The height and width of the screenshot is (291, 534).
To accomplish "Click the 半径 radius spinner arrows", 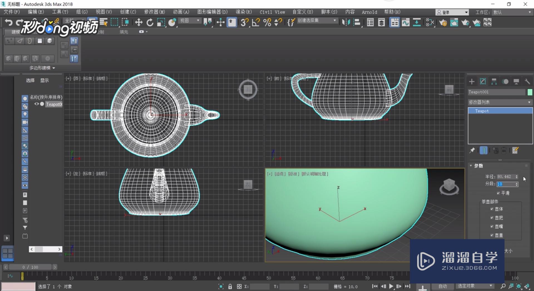I will tap(516, 177).
